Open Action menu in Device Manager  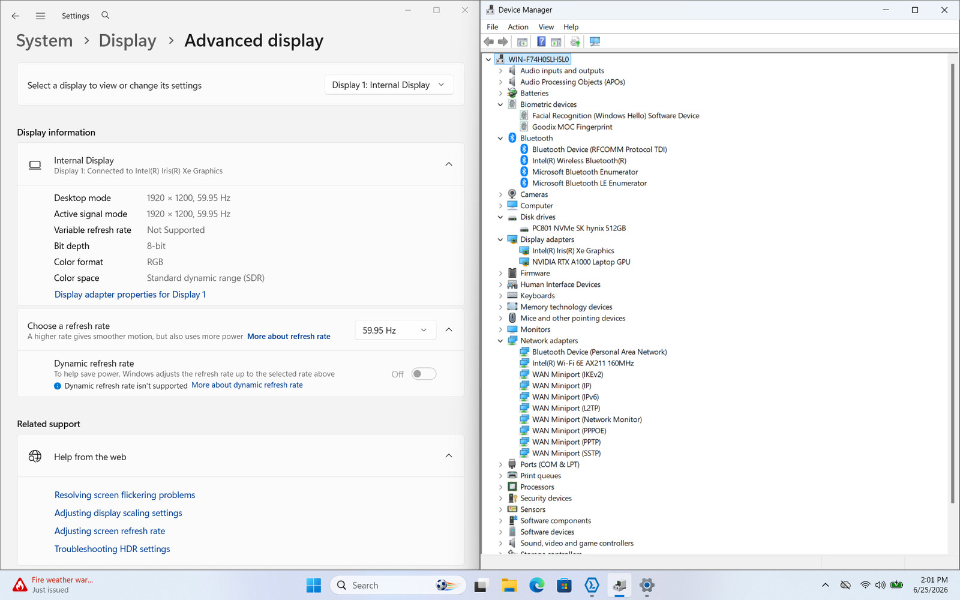click(x=518, y=27)
